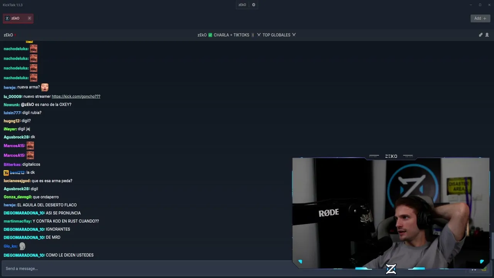Open the chatters list user icon
The width and height of the screenshot is (494, 278).
[487, 35]
